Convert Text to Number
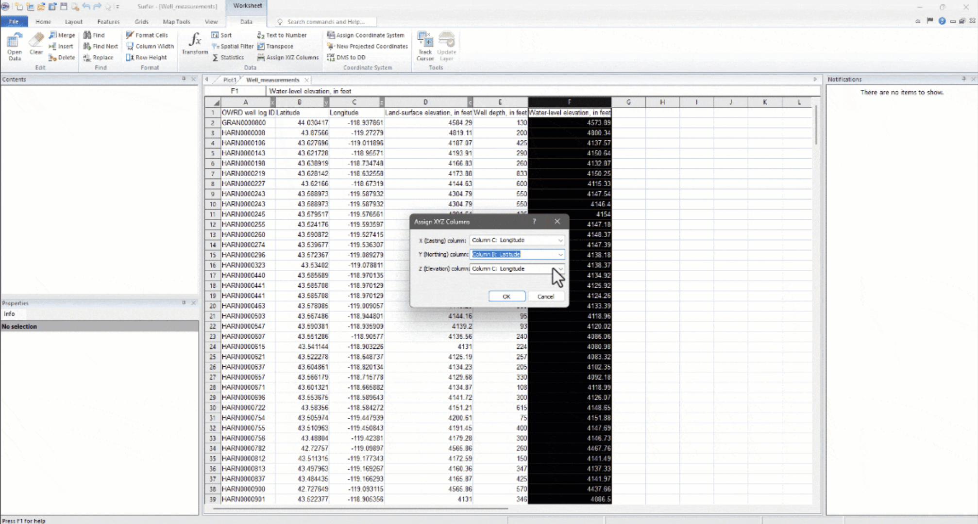Image resolution: width=978 pixels, height=524 pixels. [x=282, y=35]
